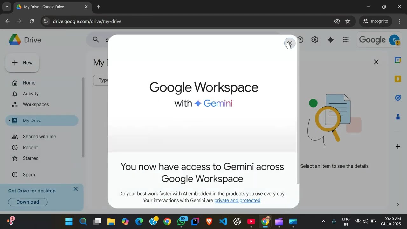The image size is (407, 229).
Task: Dismiss the Get Drive for desktop banner
Action: pyautogui.click(x=75, y=189)
